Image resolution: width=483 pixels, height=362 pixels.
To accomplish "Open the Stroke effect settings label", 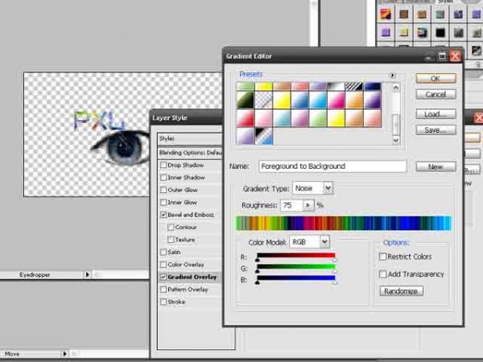I will 176,302.
